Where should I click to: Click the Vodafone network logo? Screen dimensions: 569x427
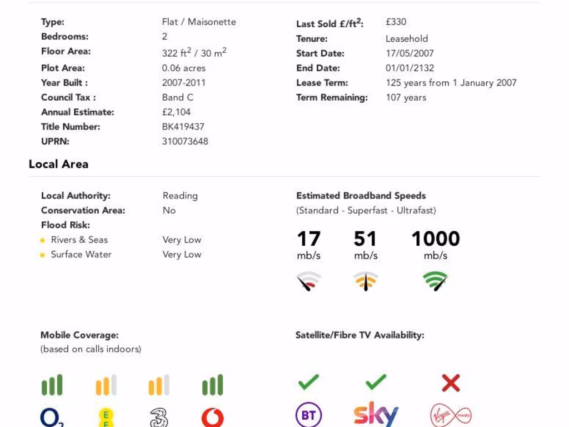point(212,418)
